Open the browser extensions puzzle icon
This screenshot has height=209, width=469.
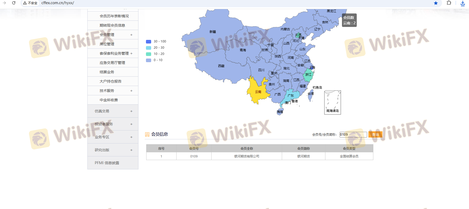point(449,3)
